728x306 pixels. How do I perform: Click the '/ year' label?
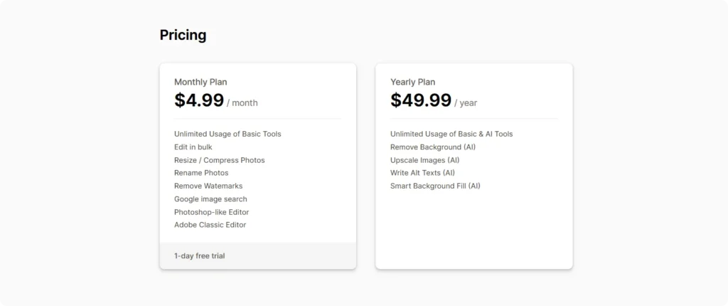[466, 102]
